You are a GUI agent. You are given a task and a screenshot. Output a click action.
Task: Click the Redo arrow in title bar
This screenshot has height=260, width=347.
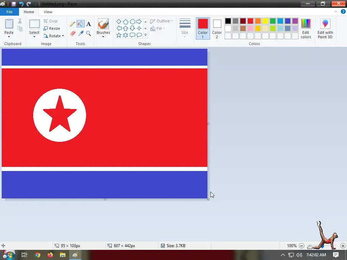tap(28, 4)
